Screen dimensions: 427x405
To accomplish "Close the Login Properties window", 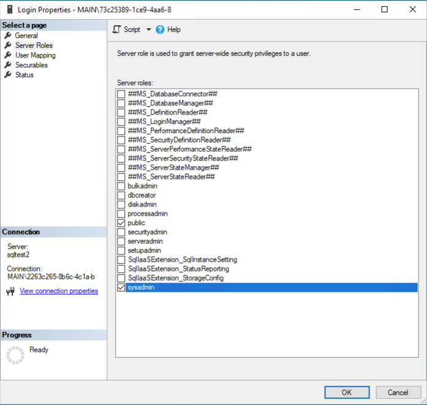I will click(412, 10).
